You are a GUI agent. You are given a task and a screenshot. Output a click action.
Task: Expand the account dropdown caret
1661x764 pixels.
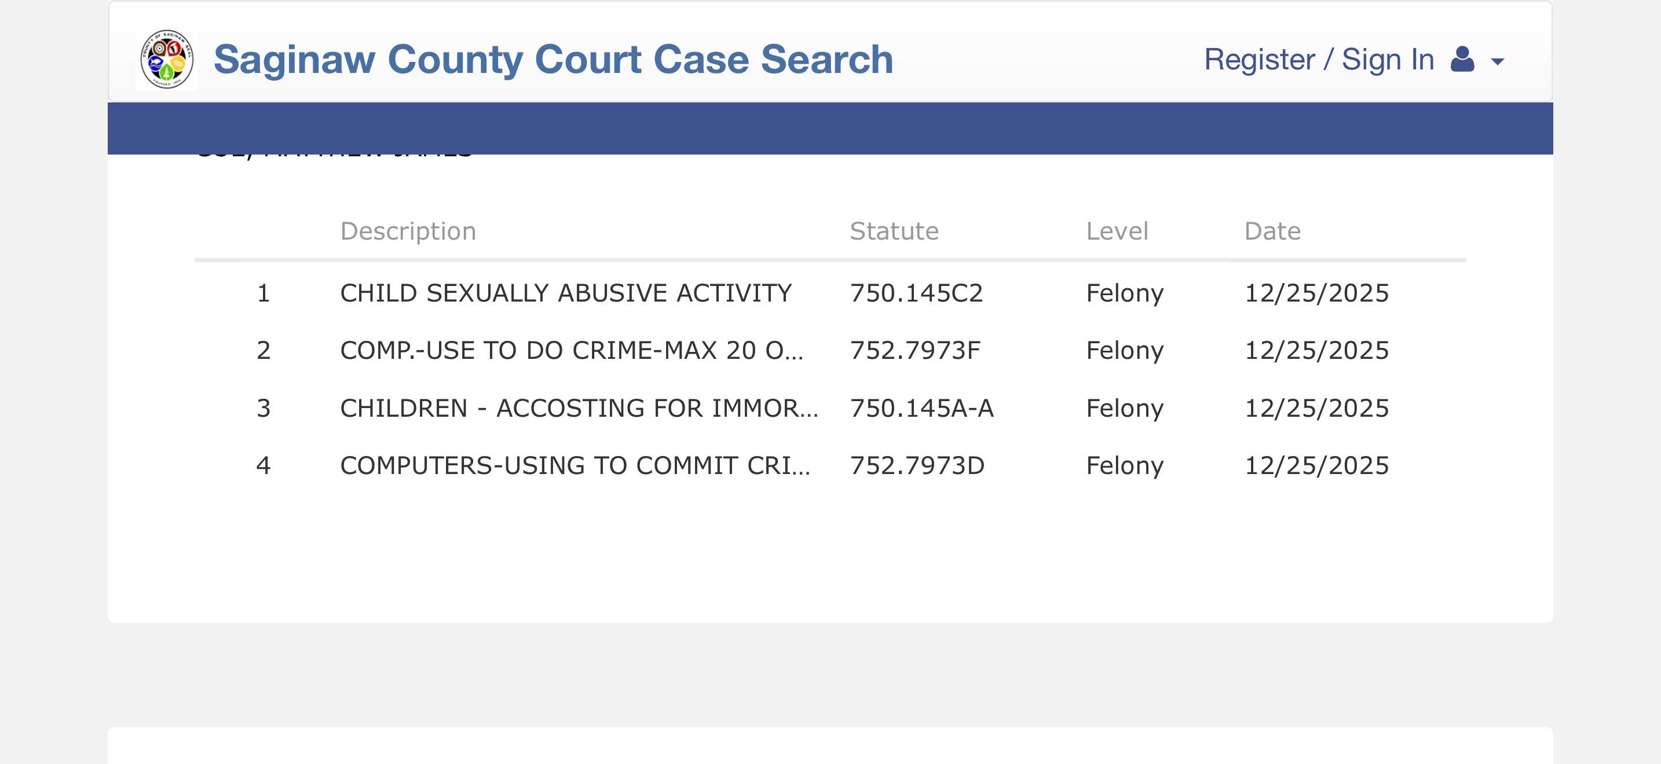[x=1497, y=62]
